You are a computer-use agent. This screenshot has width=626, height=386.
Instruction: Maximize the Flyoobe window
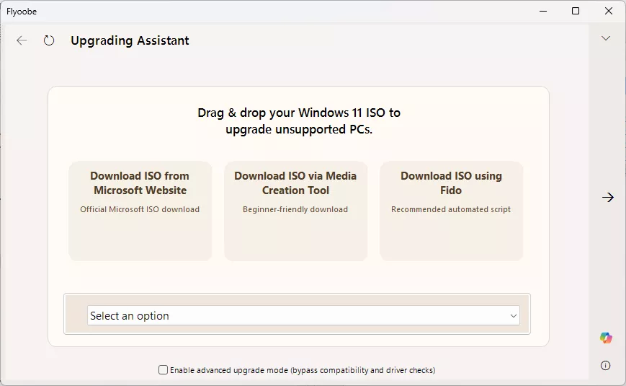576,11
